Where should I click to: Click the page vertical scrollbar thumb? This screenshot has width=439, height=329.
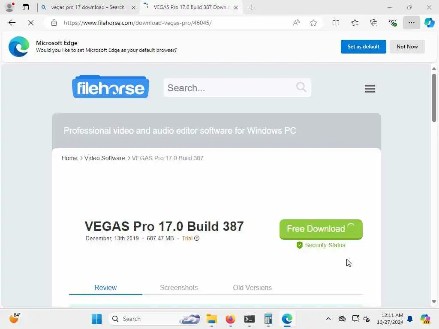434,98
